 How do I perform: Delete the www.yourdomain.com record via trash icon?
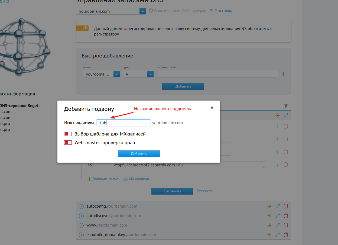[286, 225]
